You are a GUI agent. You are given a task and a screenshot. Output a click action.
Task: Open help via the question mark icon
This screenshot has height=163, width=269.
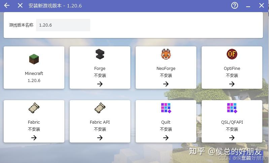[x=235, y=5]
